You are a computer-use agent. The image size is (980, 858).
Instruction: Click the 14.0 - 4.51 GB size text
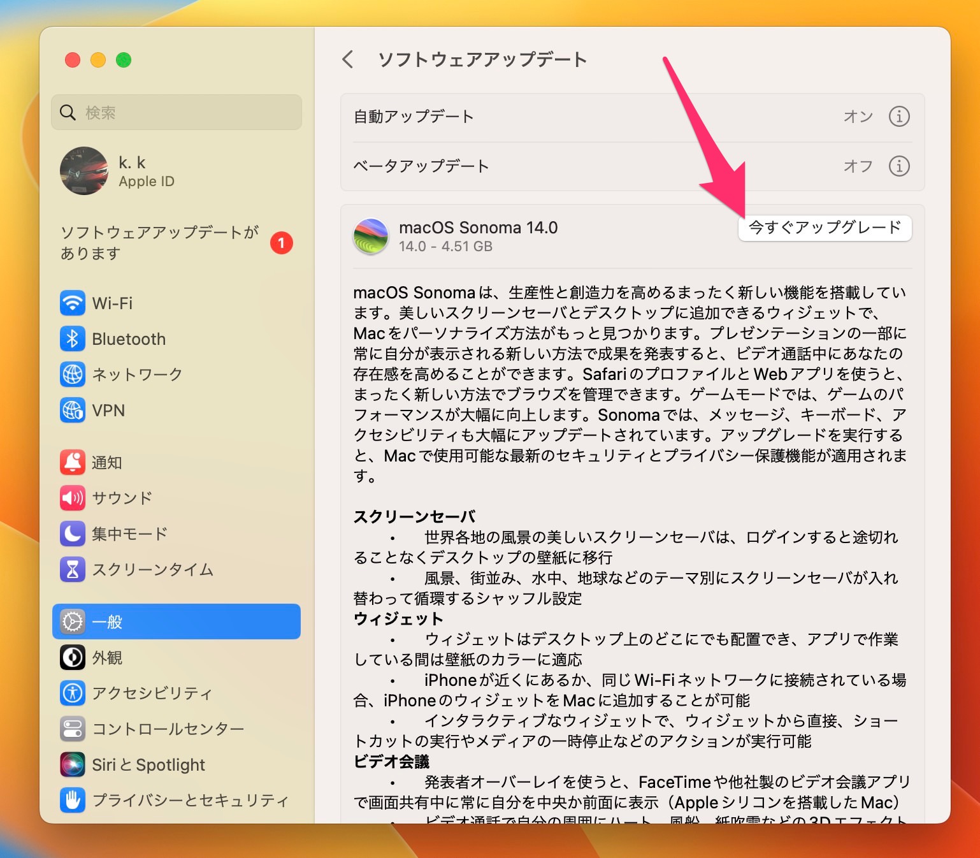pyautogui.click(x=446, y=247)
